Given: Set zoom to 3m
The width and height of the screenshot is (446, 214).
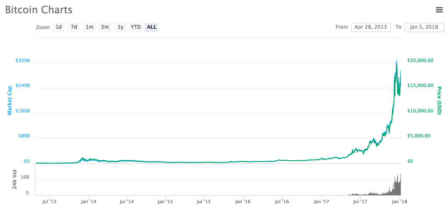Looking at the screenshot, I should (105, 27).
